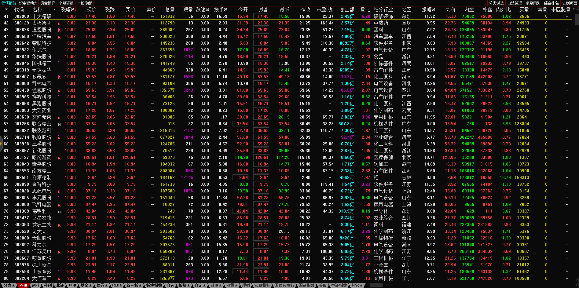Screen dimensions: 579x288
Task: Expand the 新三板 dropdown tab
Action: [x=134, y=285]
